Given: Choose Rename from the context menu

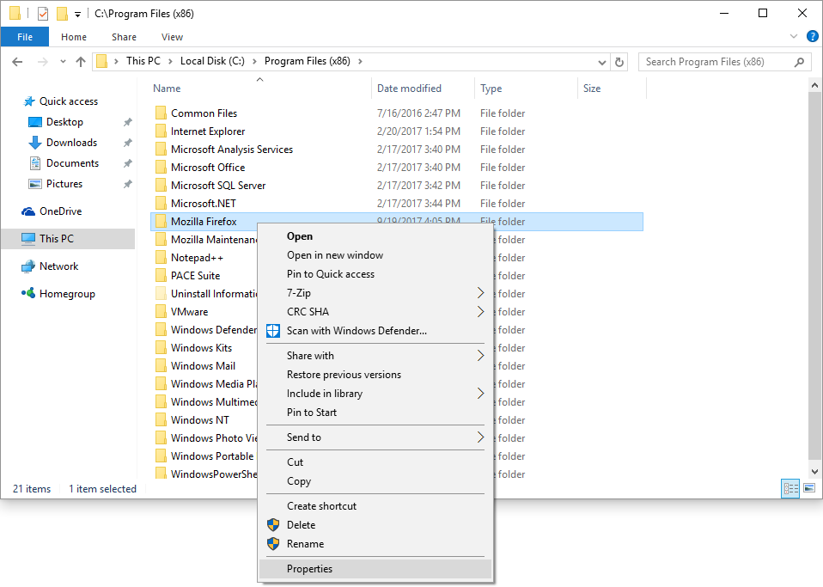Looking at the screenshot, I should (375, 543).
